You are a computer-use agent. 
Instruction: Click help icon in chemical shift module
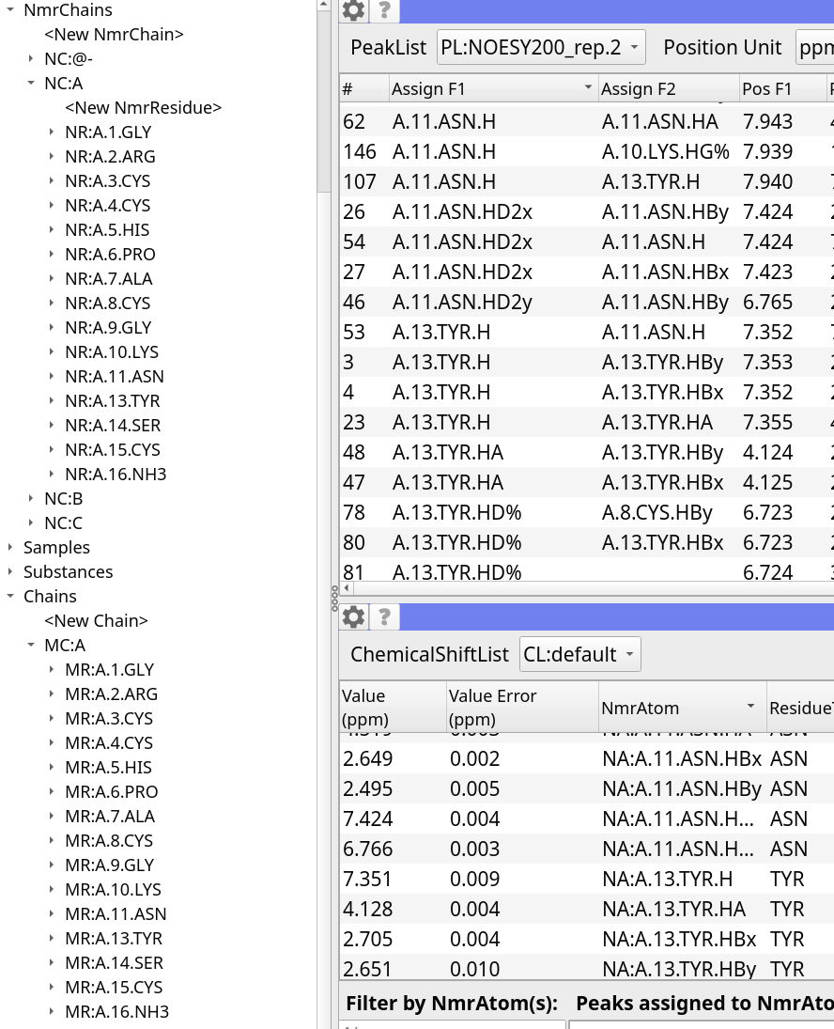click(384, 616)
